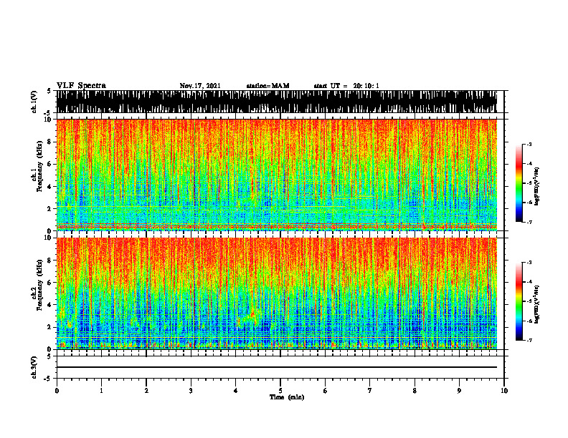Click inside the ch.2 spectrogram plot
This screenshot has width=568, height=438.
click(x=276, y=293)
